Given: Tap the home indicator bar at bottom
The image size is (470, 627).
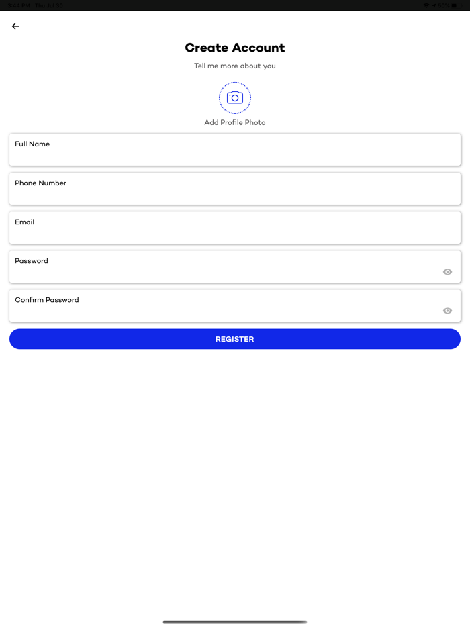Looking at the screenshot, I should pyautogui.click(x=234, y=622).
